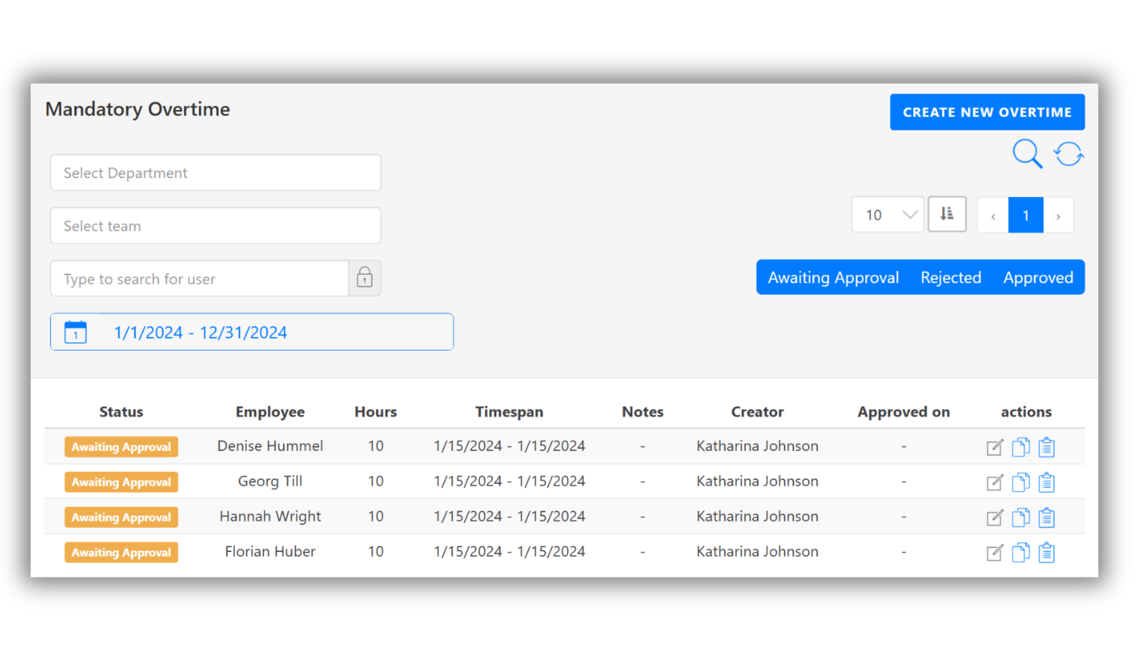Click the sort order icon button
This screenshot has width=1140, height=658.
tap(947, 214)
